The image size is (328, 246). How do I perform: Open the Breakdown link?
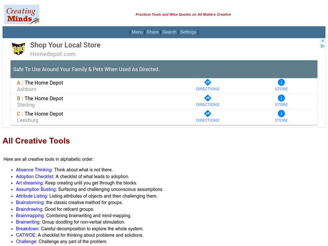click(x=27, y=229)
